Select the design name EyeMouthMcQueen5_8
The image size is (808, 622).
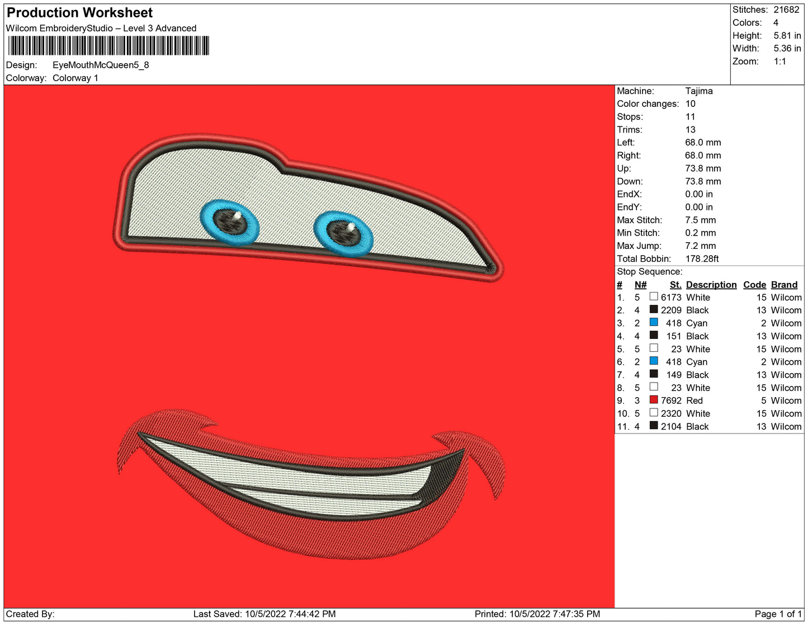101,65
